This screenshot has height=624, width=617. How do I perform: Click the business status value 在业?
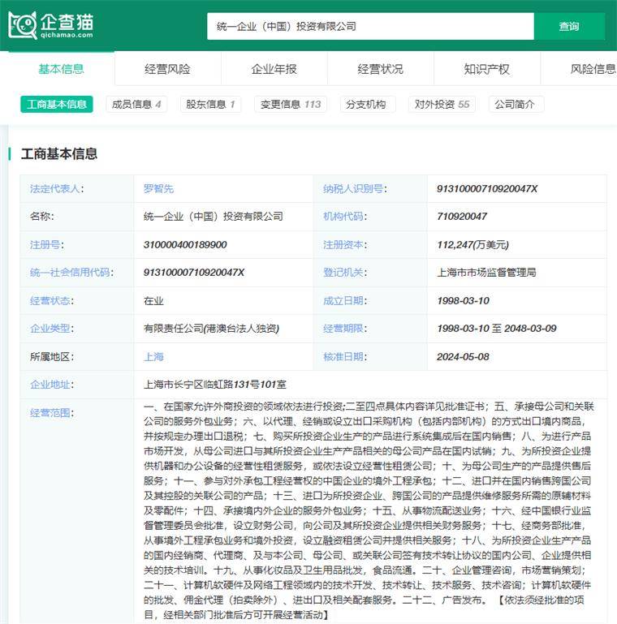[153, 301]
